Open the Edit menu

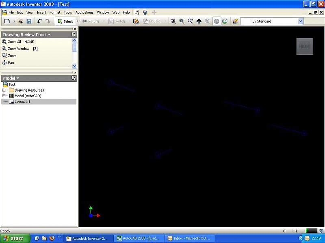click(20, 13)
